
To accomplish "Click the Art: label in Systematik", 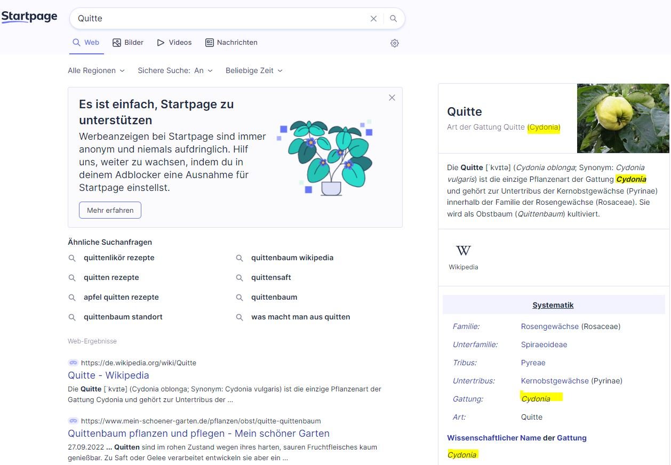I will click(x=459, y=417).
